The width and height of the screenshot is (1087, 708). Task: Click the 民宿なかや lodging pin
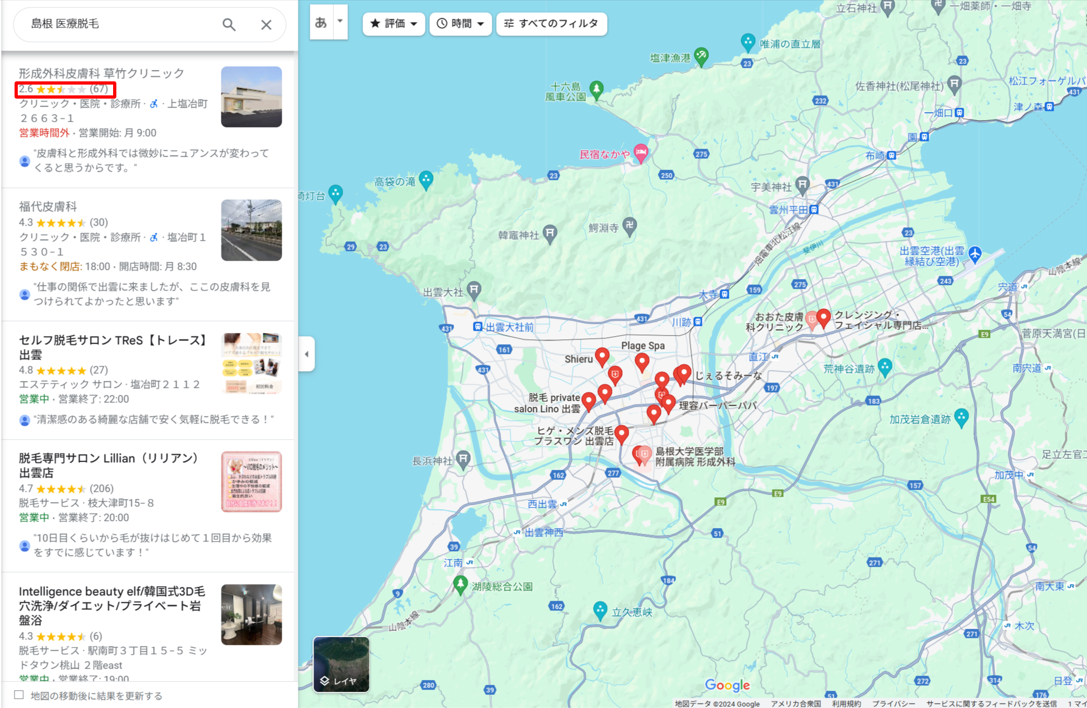click(640, 153)
